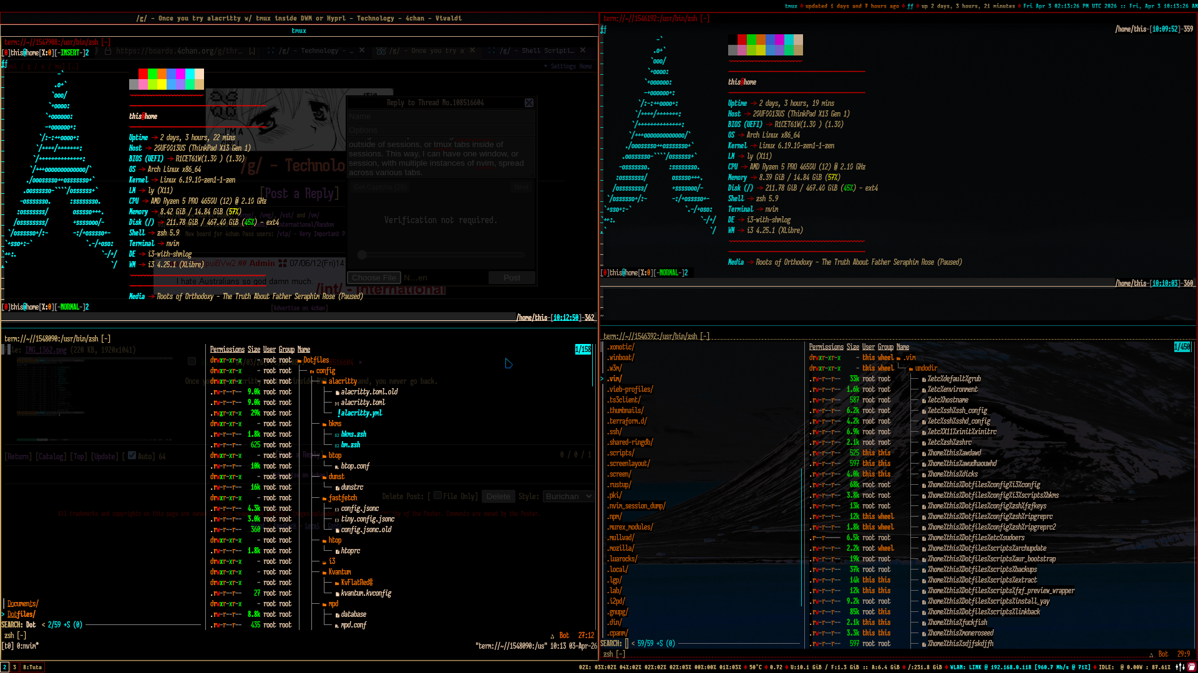This screenshot has height=673, width=1198.
Task: Open the Burichan style dropdown
Action: coord(567,497)
